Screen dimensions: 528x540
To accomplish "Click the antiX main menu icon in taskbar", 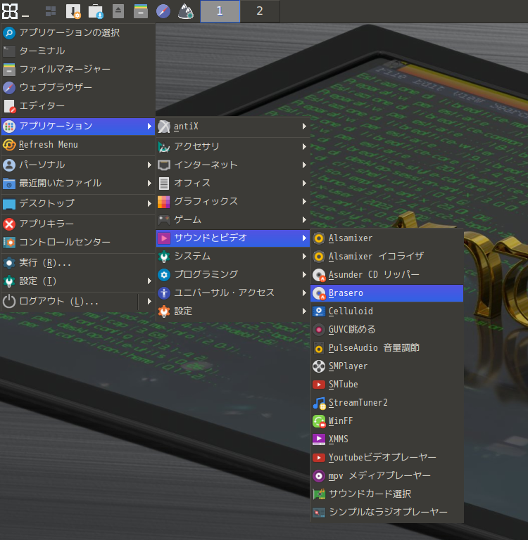I will 10,11.
